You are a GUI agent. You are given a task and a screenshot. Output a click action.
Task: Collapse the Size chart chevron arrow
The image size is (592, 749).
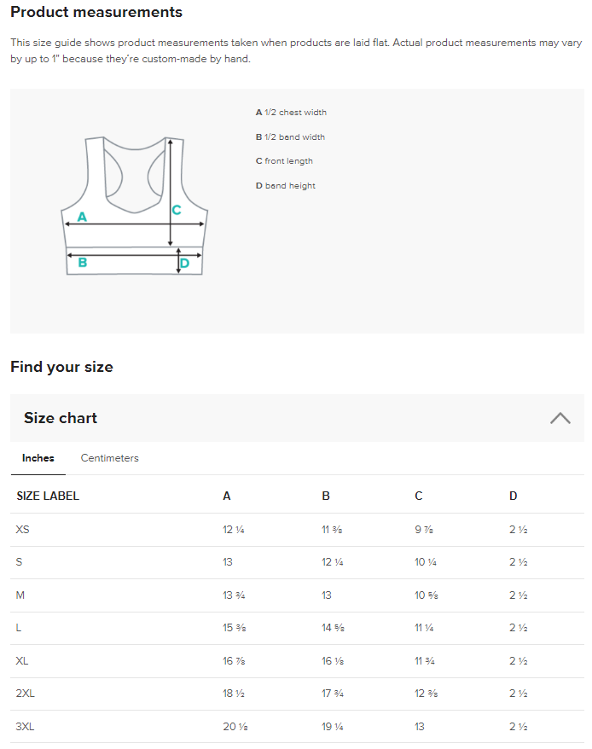click(560, 418)
